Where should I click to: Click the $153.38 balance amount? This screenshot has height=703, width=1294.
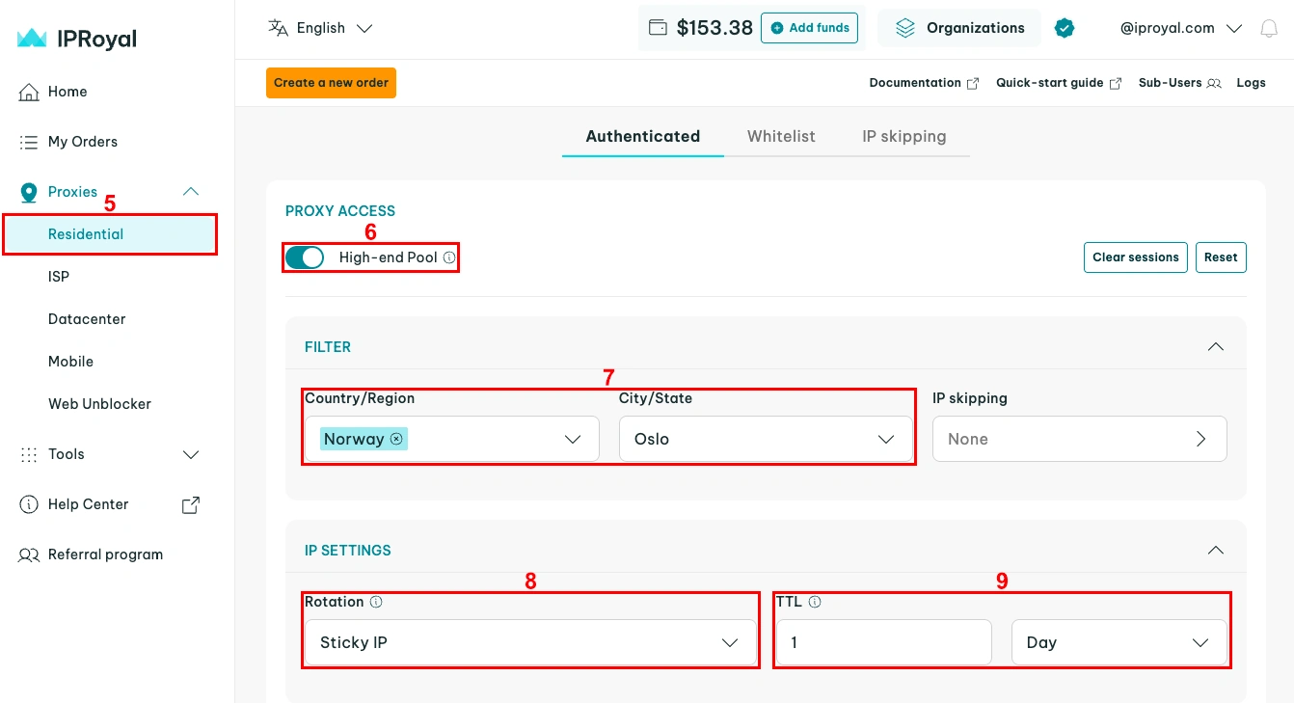click(714, 28)
